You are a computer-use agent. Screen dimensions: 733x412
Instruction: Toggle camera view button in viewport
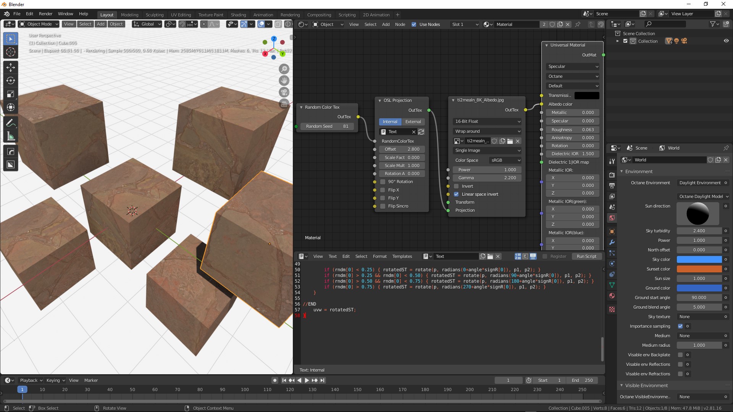[284, 92]
